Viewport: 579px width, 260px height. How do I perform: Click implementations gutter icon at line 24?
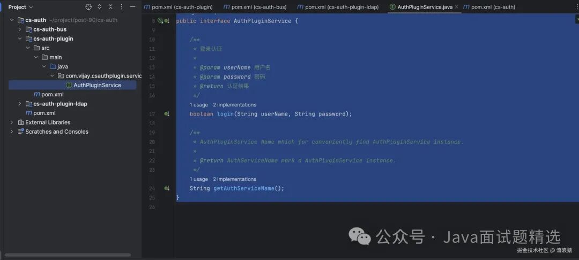(x=167, y=188)
